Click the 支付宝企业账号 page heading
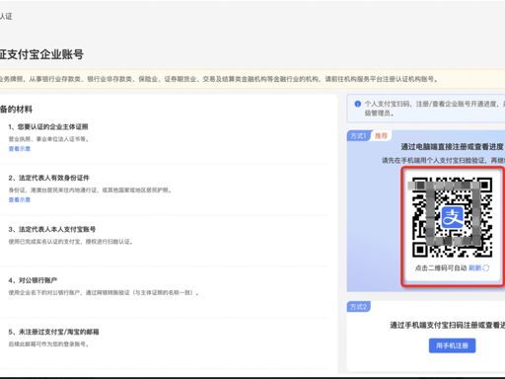Image resolution: width=505 pixels, height=379 pixels. 41,54
